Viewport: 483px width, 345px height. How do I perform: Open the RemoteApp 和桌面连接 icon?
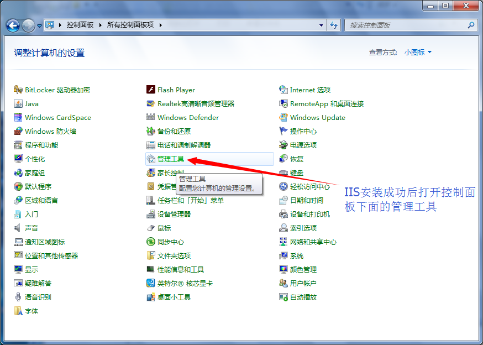click(283, 103)
